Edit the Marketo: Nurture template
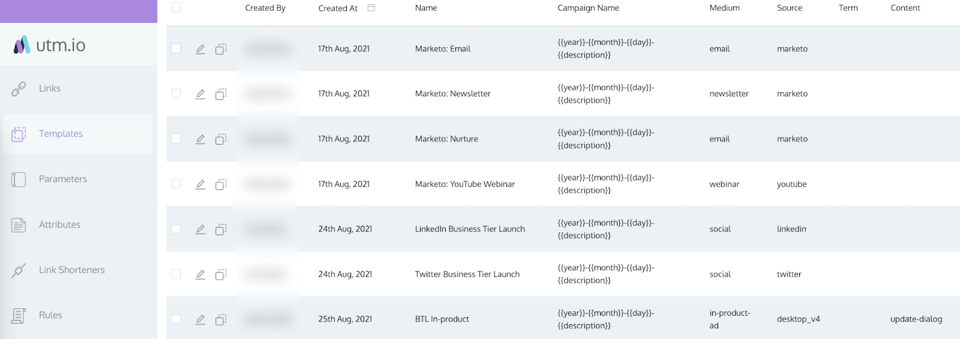Screen dimensions: 960x339 [200, 139]
